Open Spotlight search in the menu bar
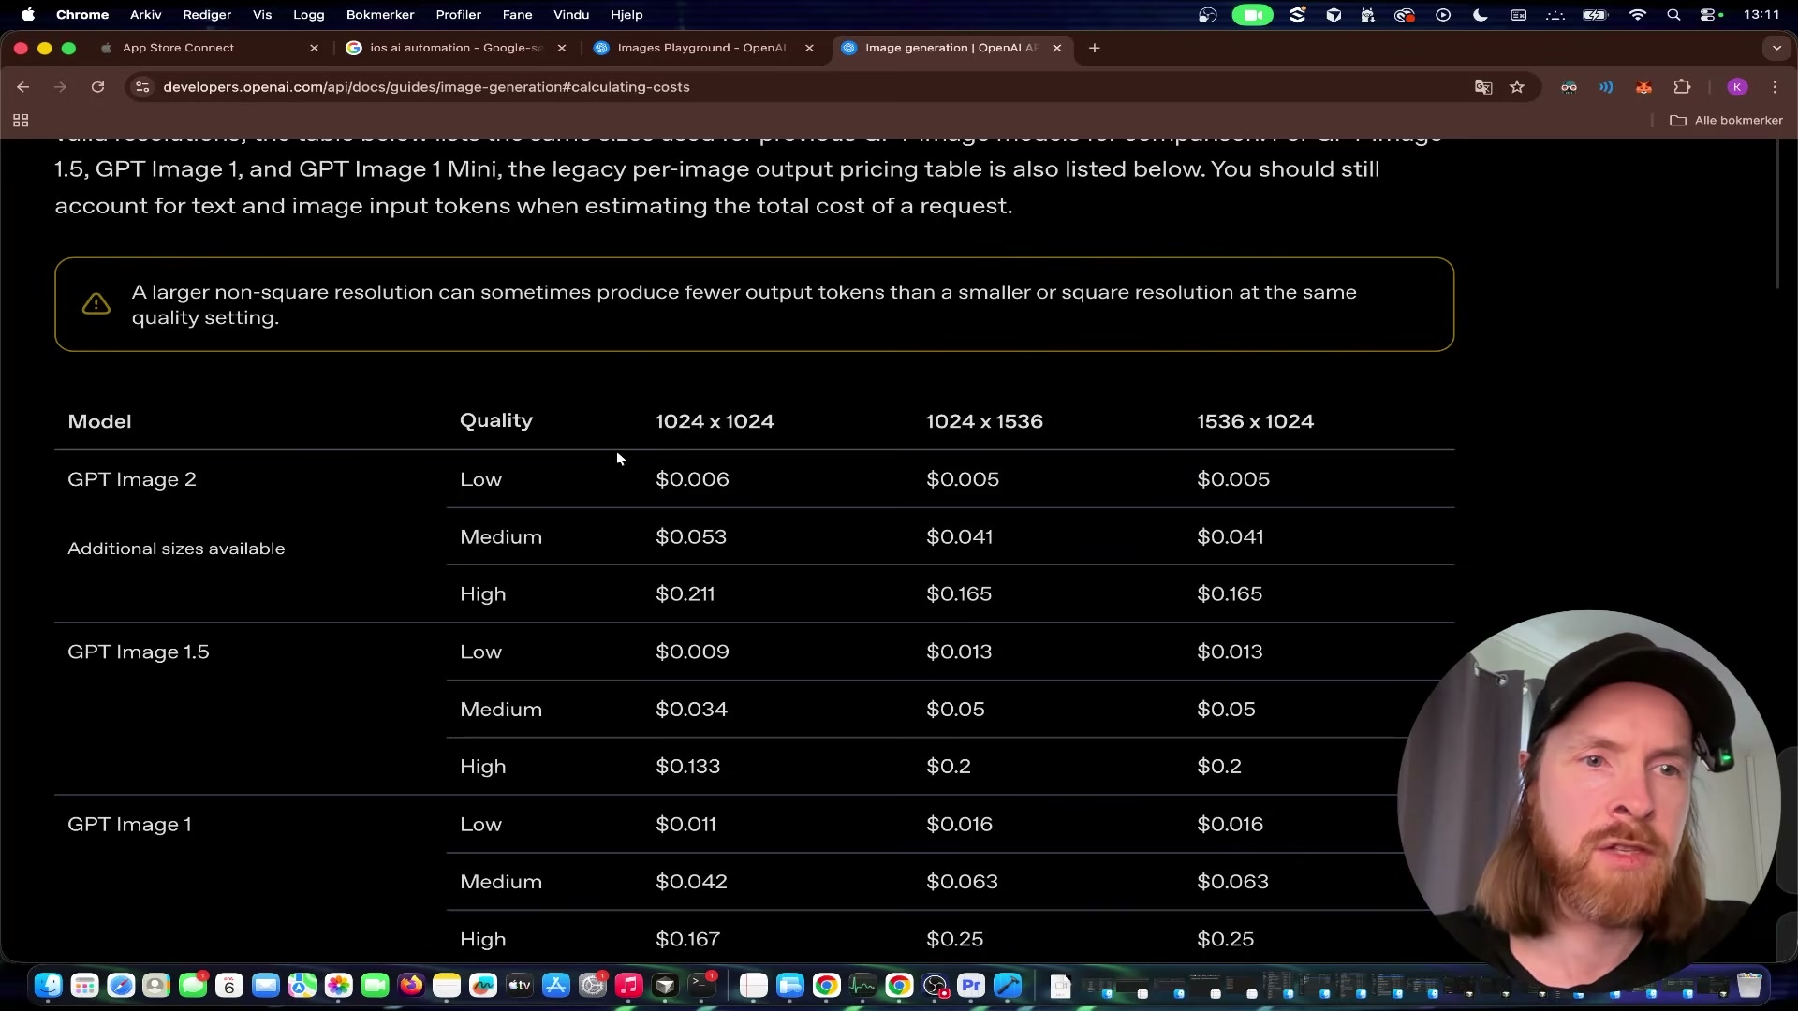Image resolution: width=1798 pixels, height=1011 pixels. click(1673, 15)
